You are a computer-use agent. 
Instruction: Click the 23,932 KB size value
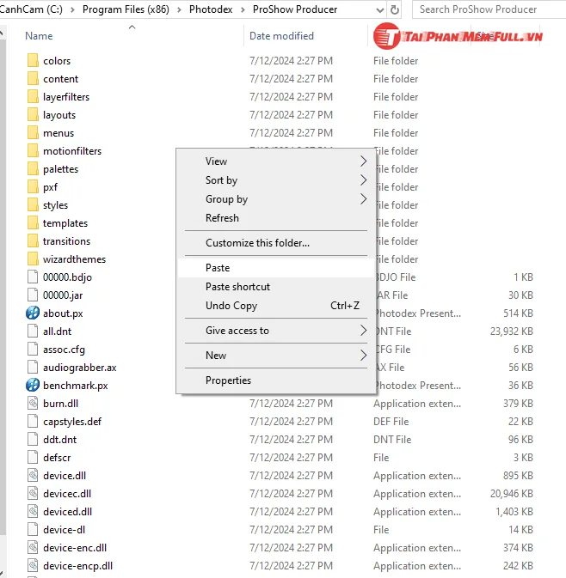tap(511, 332)
